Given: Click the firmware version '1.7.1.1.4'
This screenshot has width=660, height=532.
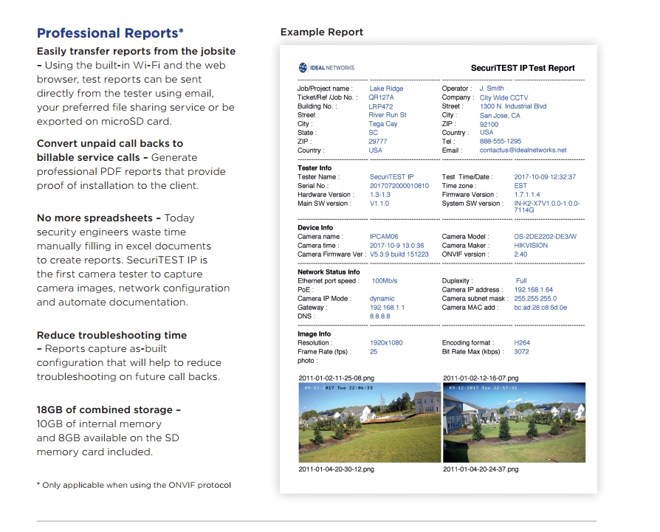Looking at the screenshot, I should point(527,194).
